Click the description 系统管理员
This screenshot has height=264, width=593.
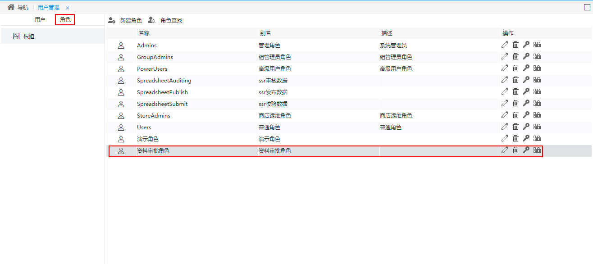coord(393,46)
